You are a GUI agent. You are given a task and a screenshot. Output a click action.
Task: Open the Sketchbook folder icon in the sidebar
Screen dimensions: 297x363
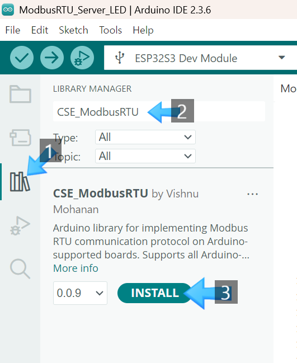[20, 94]
